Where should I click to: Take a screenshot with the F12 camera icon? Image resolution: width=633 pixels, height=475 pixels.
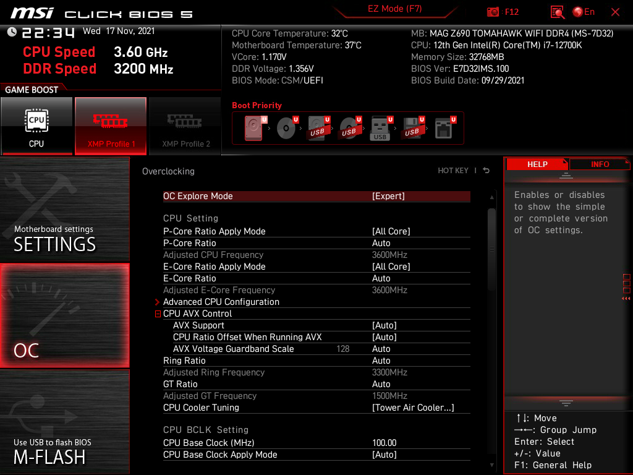pyautogui.click(x=493, y=12)
